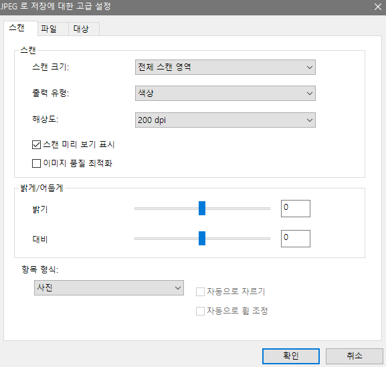Cancel with the 취소 button
This screenshot has height=367, width=386.
(355, 356)
